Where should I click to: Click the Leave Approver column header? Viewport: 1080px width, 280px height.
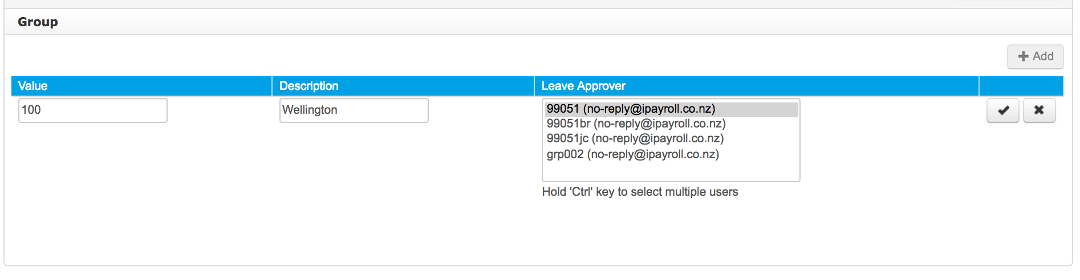pos(757,86)
